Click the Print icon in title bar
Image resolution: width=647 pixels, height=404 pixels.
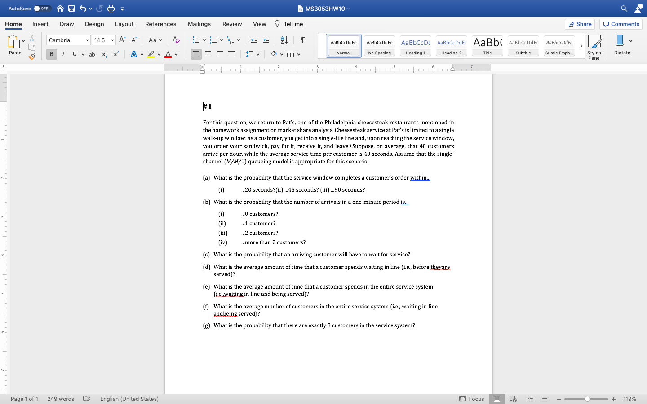(x=111, y=9)
